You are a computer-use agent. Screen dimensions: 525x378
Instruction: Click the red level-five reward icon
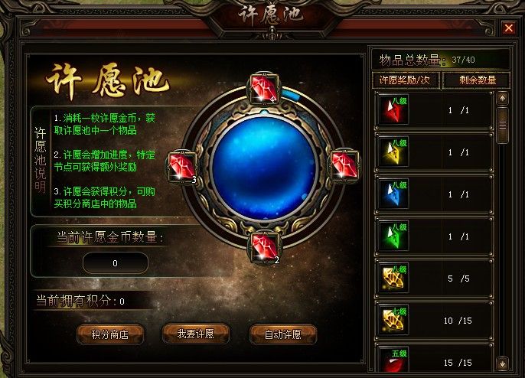[x=393, y=360]
